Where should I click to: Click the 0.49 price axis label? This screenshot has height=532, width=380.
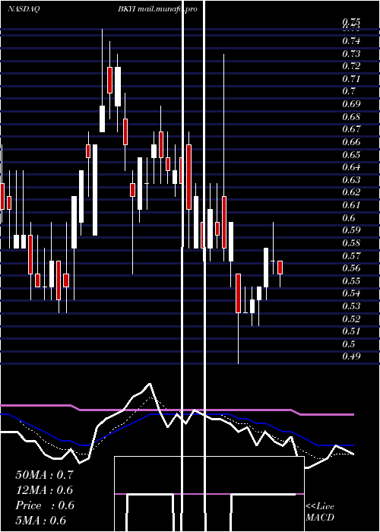(351, 356)
